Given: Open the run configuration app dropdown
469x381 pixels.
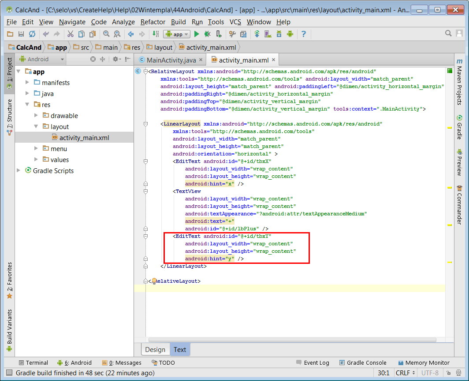Looking at the screenshot, I should point(177,34).
